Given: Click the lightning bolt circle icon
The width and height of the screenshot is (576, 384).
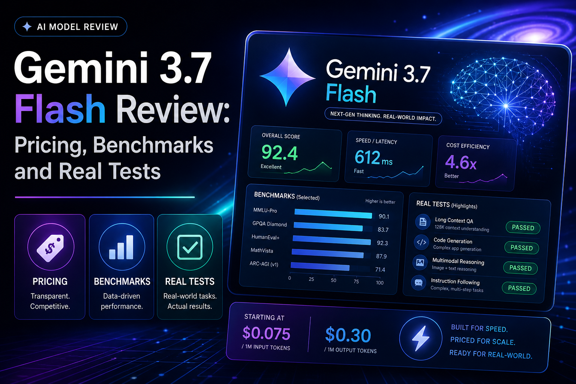Looking at the screenshot, I should 421,338.
